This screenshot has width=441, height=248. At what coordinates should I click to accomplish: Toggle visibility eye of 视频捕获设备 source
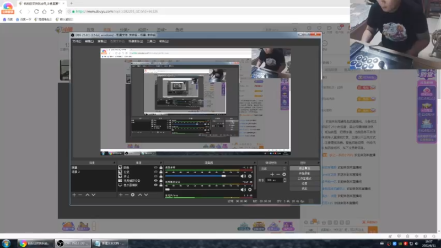155,181
